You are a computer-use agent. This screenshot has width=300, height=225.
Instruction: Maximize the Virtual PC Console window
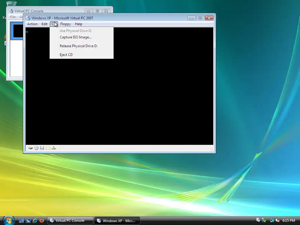coord(97,11)
